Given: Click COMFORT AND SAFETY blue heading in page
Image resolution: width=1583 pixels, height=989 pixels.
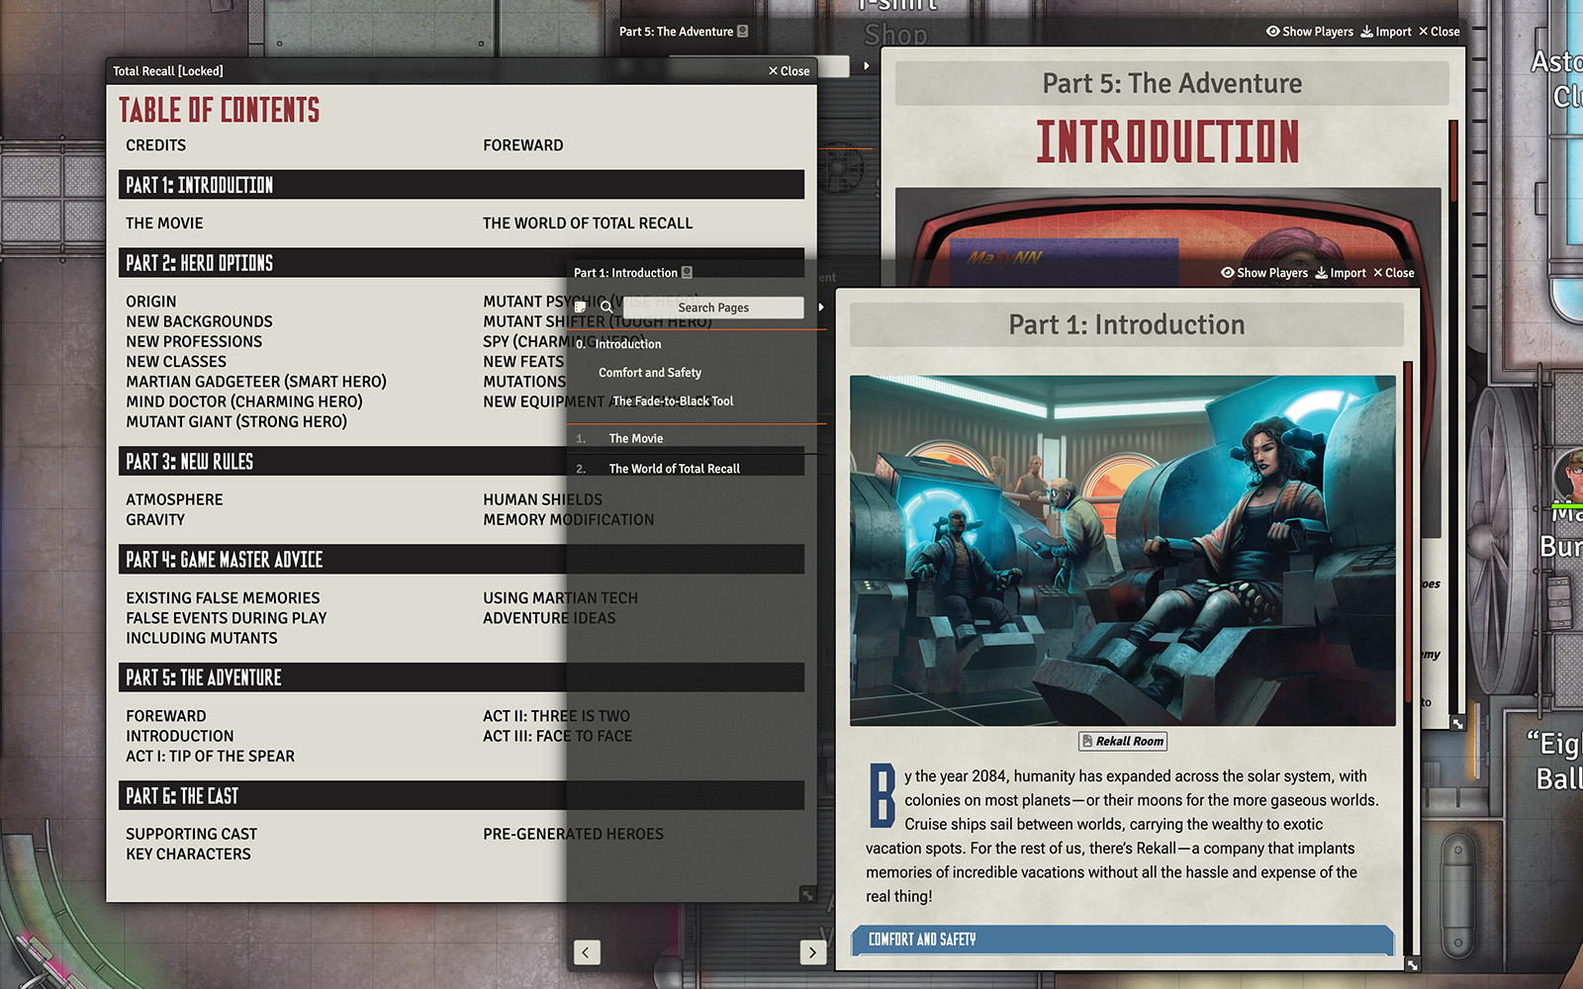Looking at the screenshot, I should point(1122,940).
